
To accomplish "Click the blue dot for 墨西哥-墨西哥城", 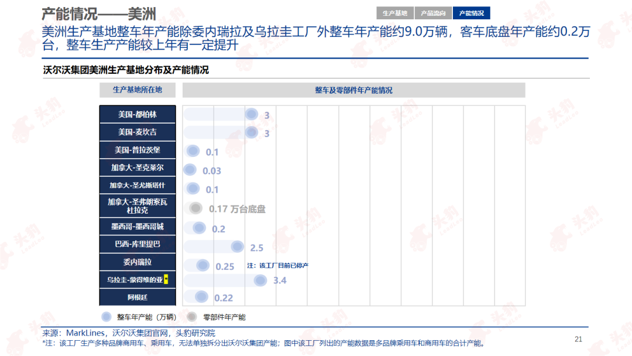I will tap(199, 228).
